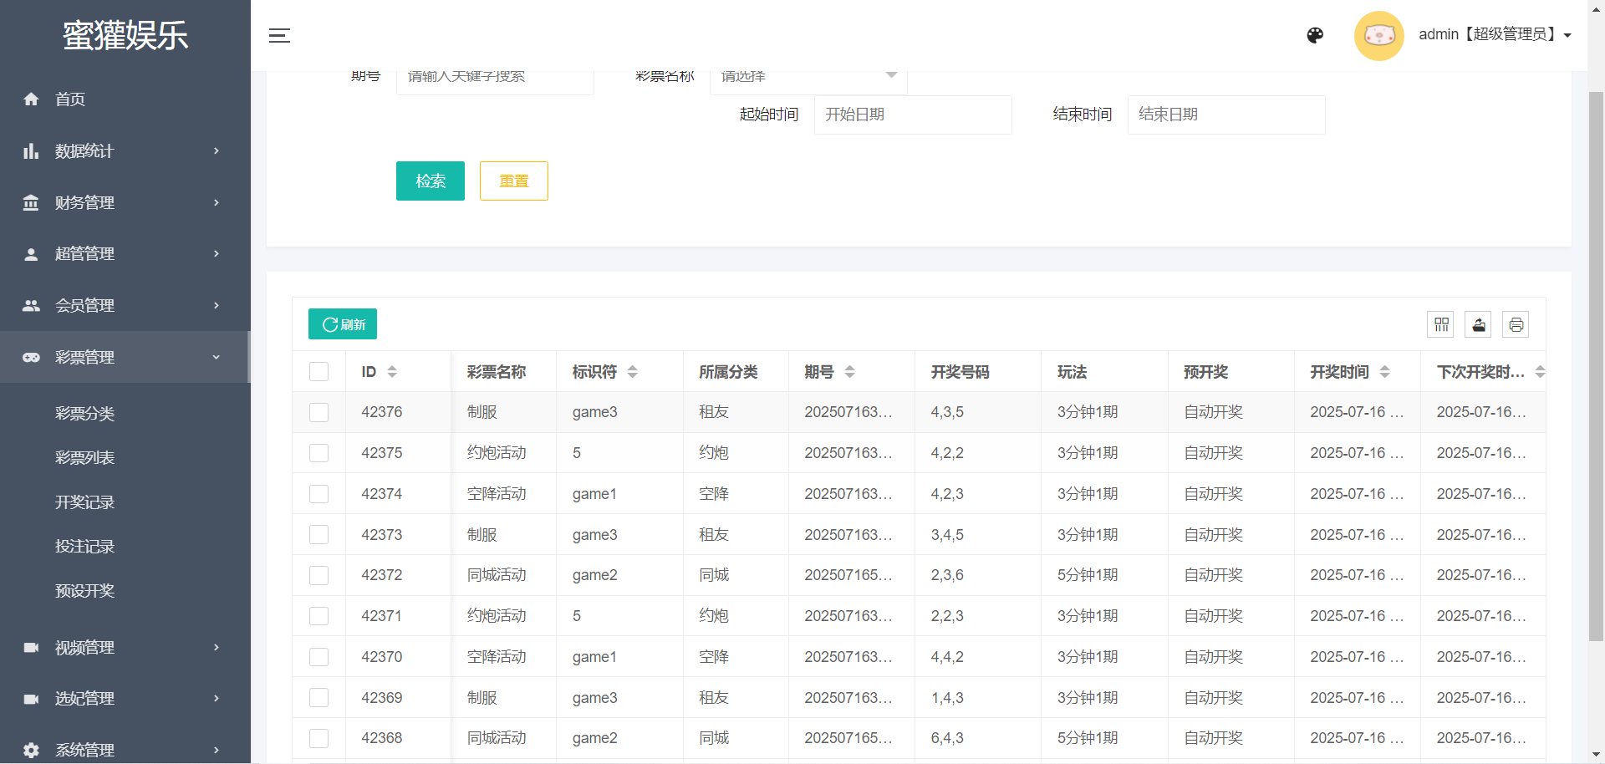
Task: Click the 检索 search button
Action: (x=430, y=181)
